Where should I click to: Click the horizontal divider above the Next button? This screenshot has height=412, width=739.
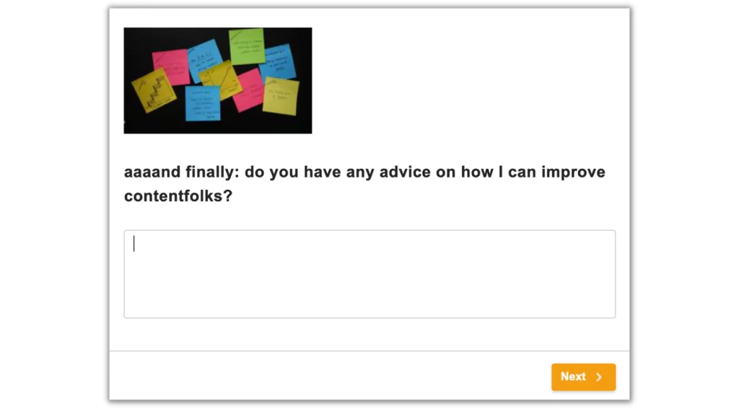[x=369, y=351]
